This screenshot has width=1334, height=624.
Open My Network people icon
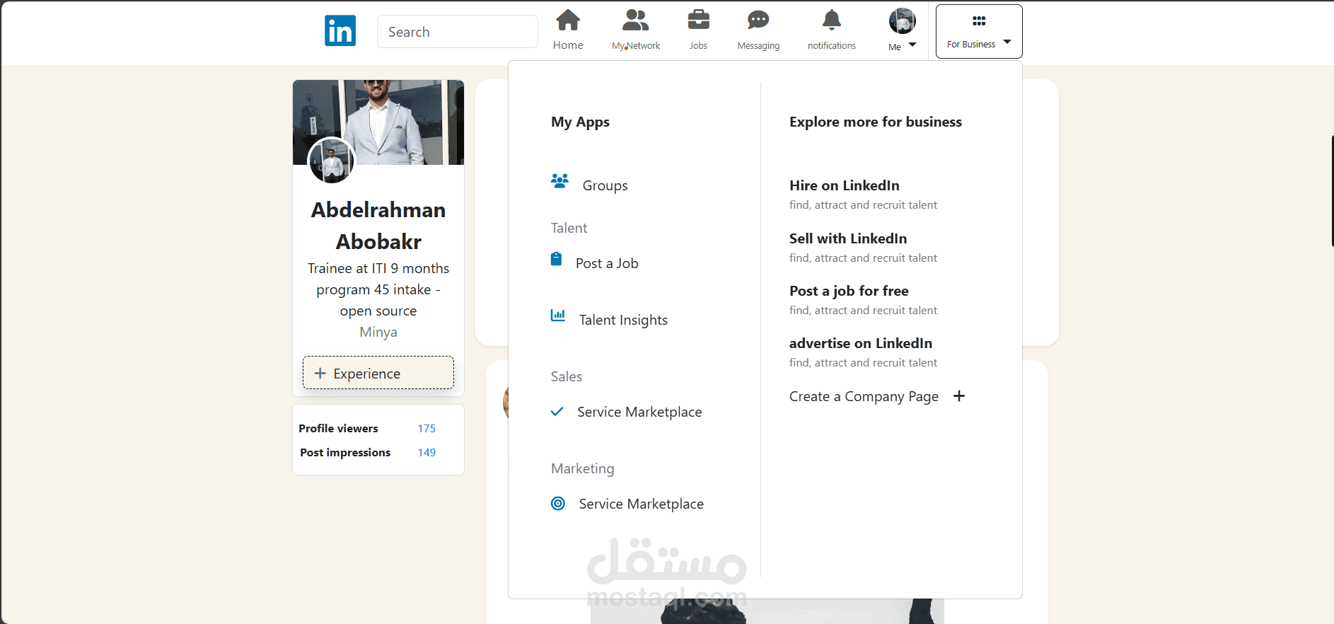(x=635, y=21)
